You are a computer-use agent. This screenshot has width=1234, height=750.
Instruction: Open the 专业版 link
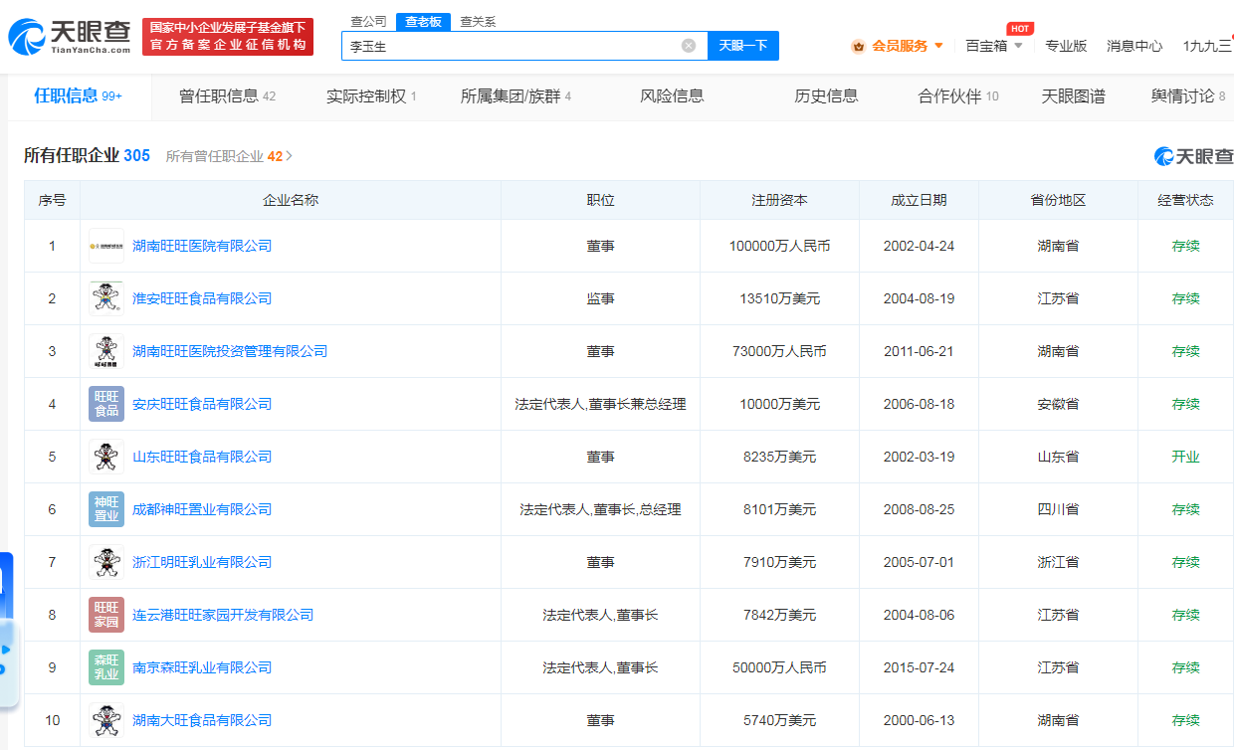1066,46
